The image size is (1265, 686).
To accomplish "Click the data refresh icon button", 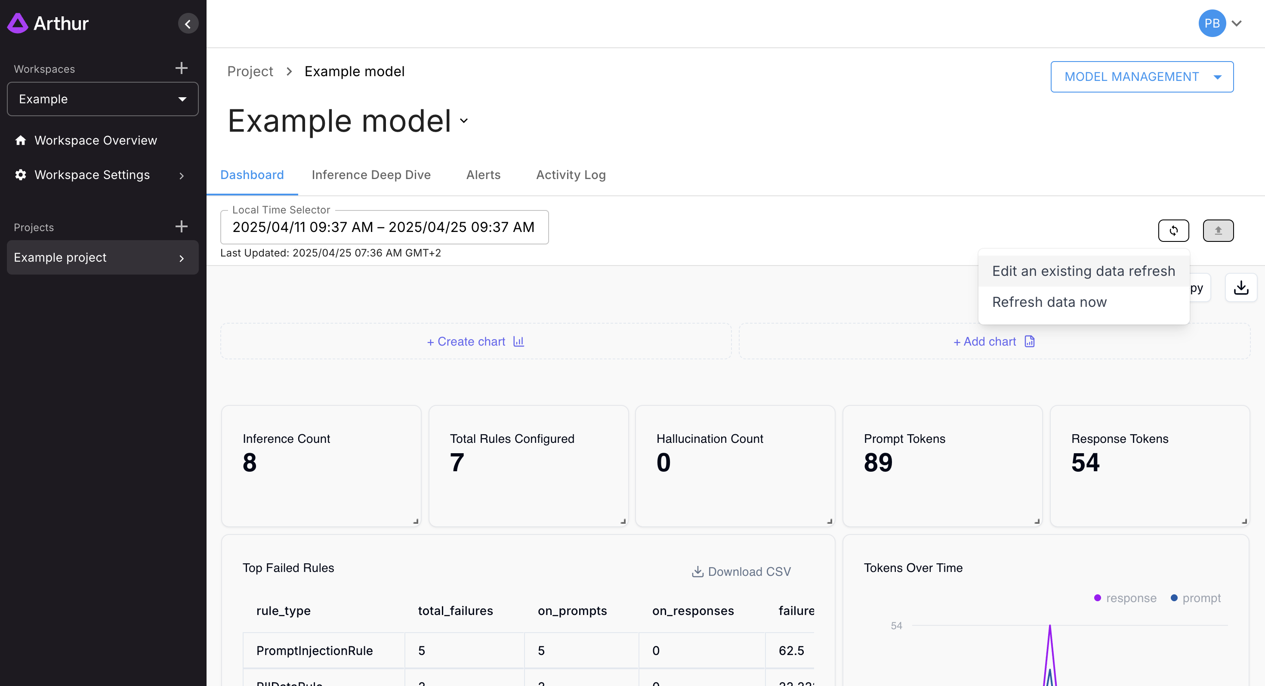I will coord(1173,230).
